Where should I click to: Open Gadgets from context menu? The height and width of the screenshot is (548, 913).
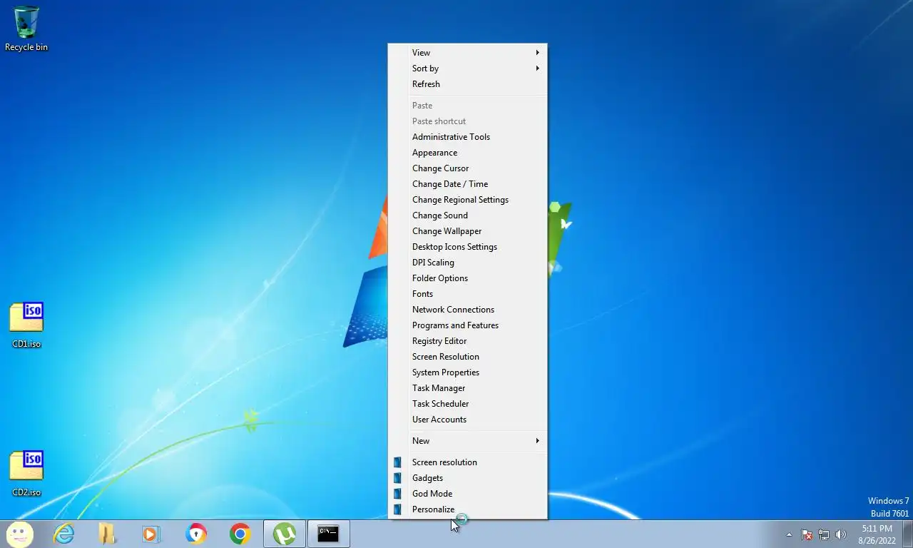467,478
